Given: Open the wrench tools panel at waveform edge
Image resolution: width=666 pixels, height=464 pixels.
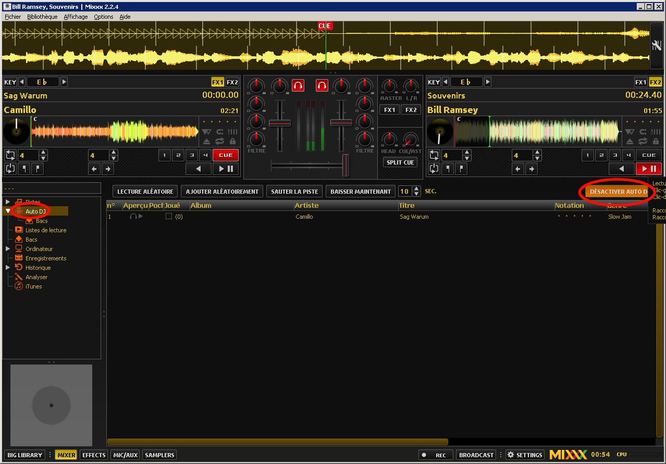Looking at the screenshot, I should tap(657, 46).
